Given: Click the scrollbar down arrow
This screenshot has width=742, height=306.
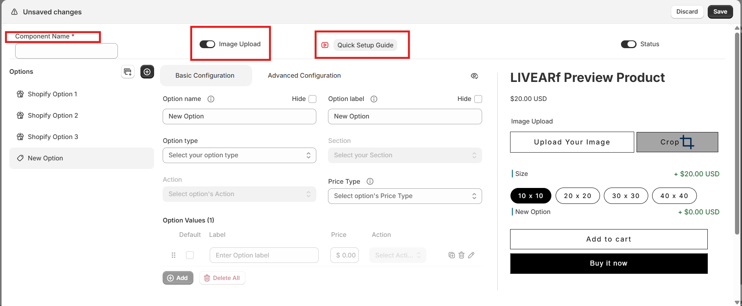Looking at the screenshot, I should point(737,302).
